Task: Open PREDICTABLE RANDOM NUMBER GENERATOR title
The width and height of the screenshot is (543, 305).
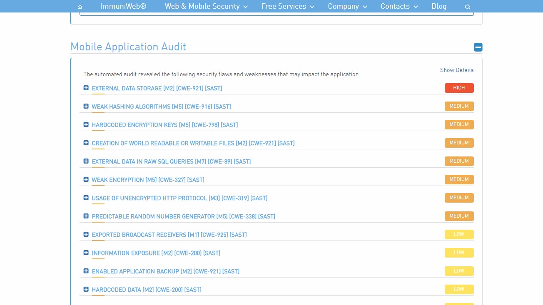Action: point(183,216)
